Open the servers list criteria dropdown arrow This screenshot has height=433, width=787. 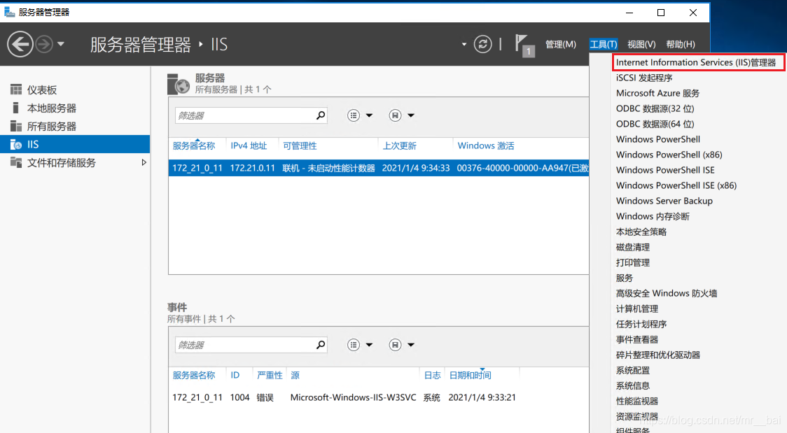coord(370,115)
